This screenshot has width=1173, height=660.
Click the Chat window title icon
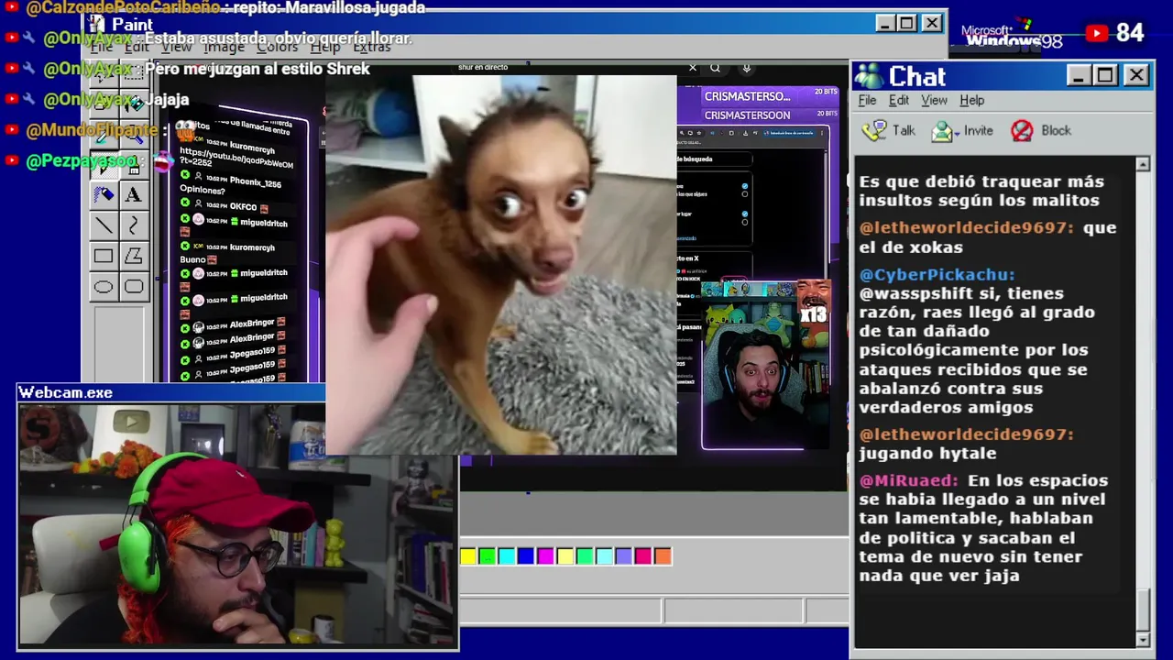[869, 76]
